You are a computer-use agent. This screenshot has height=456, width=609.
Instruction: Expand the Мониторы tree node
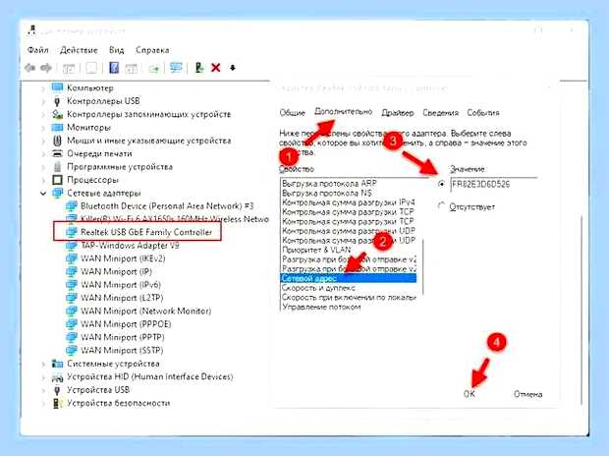click(x=43, y=128)
